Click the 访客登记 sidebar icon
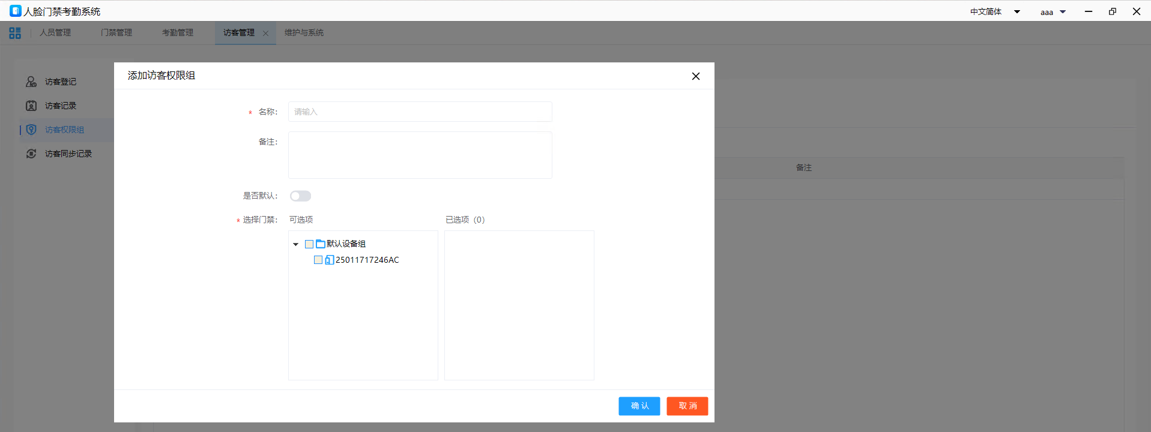The height and width of the screenshot is (432, 1151). [x=31, y=82]
